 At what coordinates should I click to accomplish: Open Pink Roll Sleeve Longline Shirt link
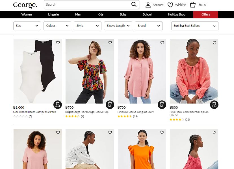click(x=136, y=112)
